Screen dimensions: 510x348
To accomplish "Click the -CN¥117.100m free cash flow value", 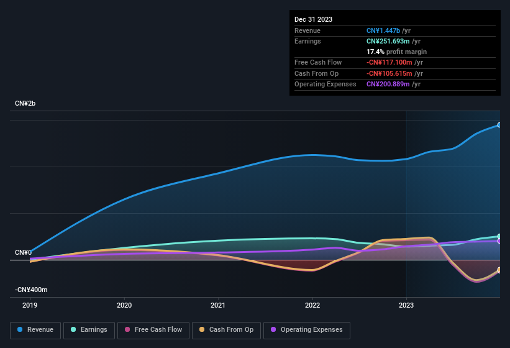I will [x=389, y=62].
